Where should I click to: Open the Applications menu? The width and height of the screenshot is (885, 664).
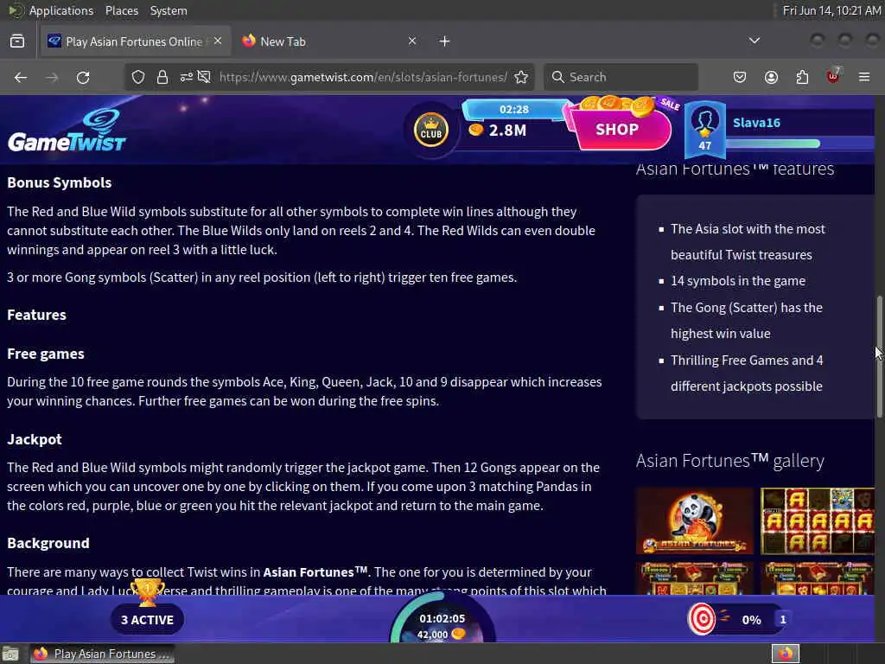61,10
